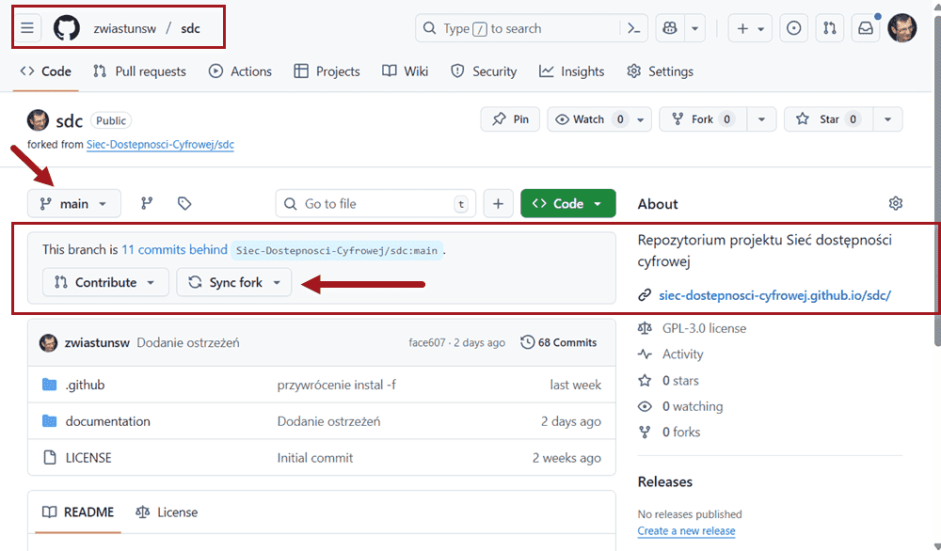Follow the 11 commits behind link
Viewport: 941px width, 551px height.
173,249
